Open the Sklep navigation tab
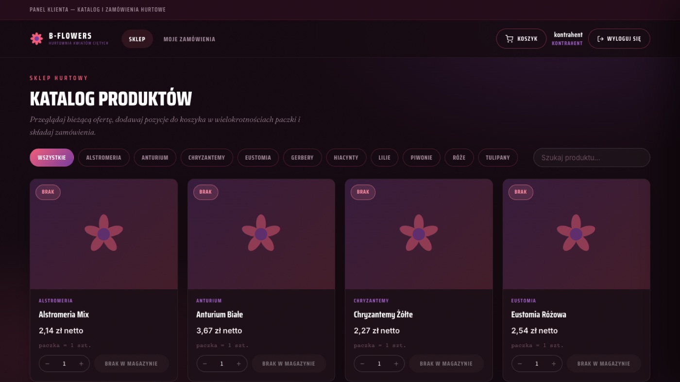Screen dimensions: 680x382 click(137, 39)
